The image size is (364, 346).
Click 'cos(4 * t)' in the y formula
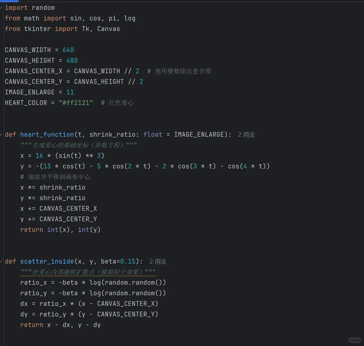coord(246,166)
